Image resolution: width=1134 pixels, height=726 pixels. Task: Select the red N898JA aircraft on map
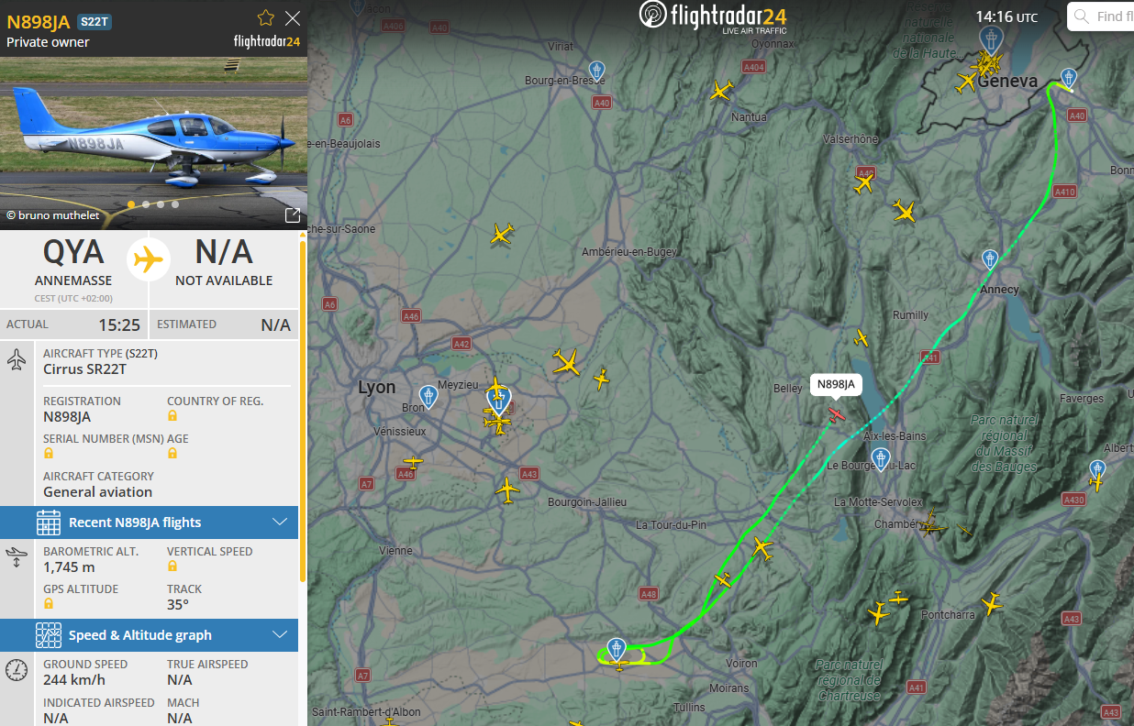tap(837, 414)
